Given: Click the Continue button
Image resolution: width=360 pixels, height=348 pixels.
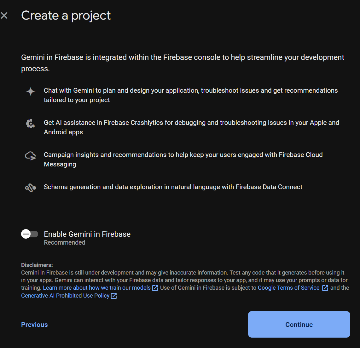Looking at the screenshot, I should pos(299,324).
